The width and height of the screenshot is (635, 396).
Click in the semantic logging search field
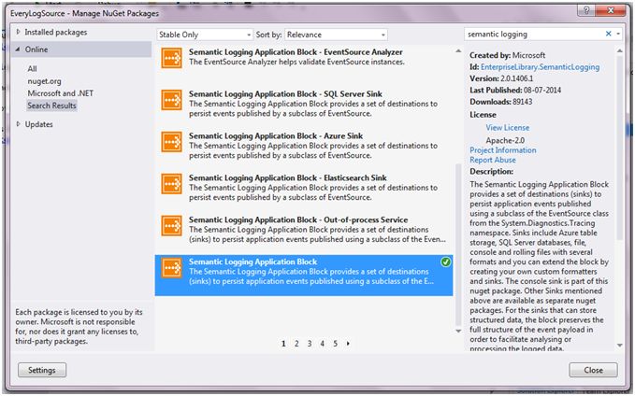pyautogui.click(x=534, y=35)
